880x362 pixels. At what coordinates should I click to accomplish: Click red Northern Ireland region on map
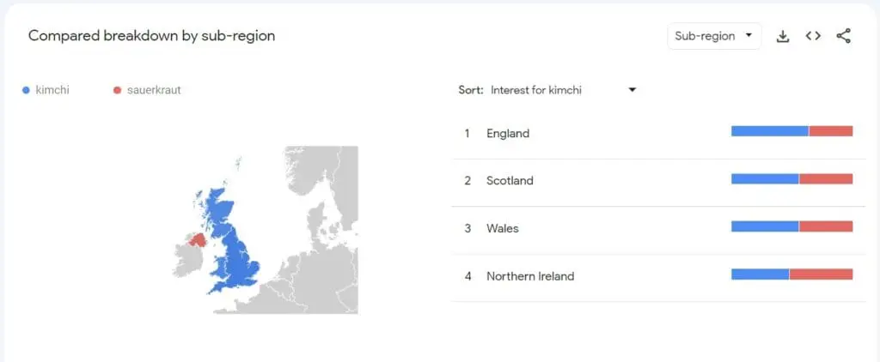(198, 240)
